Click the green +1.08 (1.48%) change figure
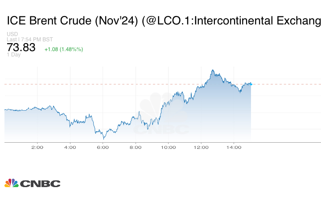321x200 pixels. click(63, 49)
